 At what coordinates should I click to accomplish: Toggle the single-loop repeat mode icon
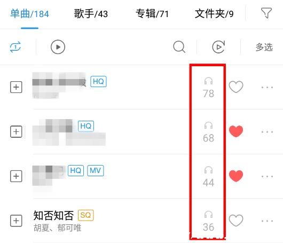pos(15,47)
